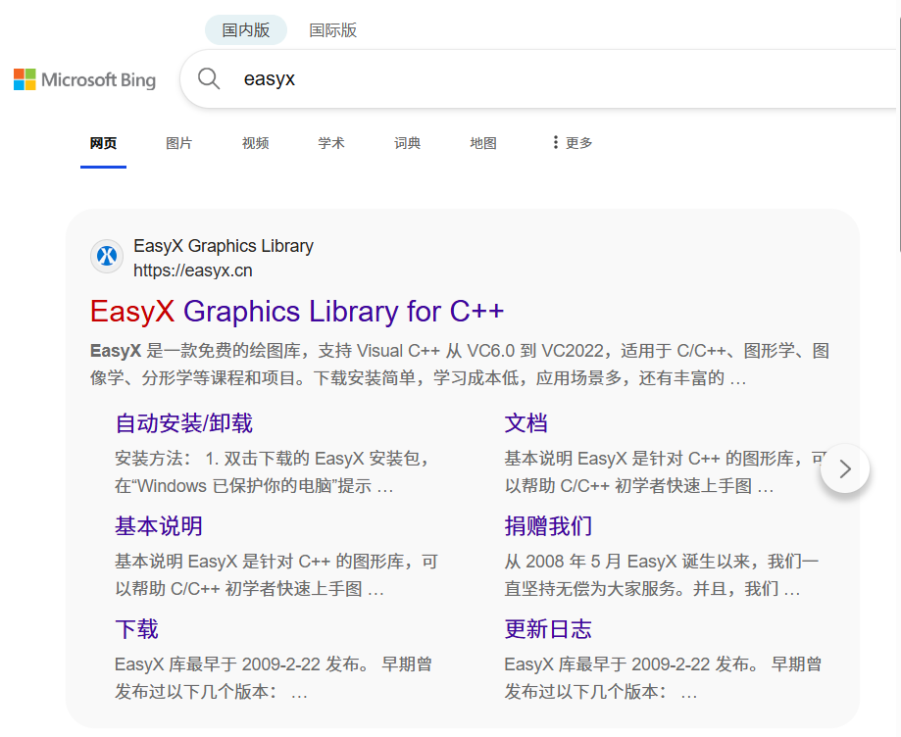The height and width of the screenshot is (737, 901).
Task: Select the 图片 tab
Action: (178, 143)
